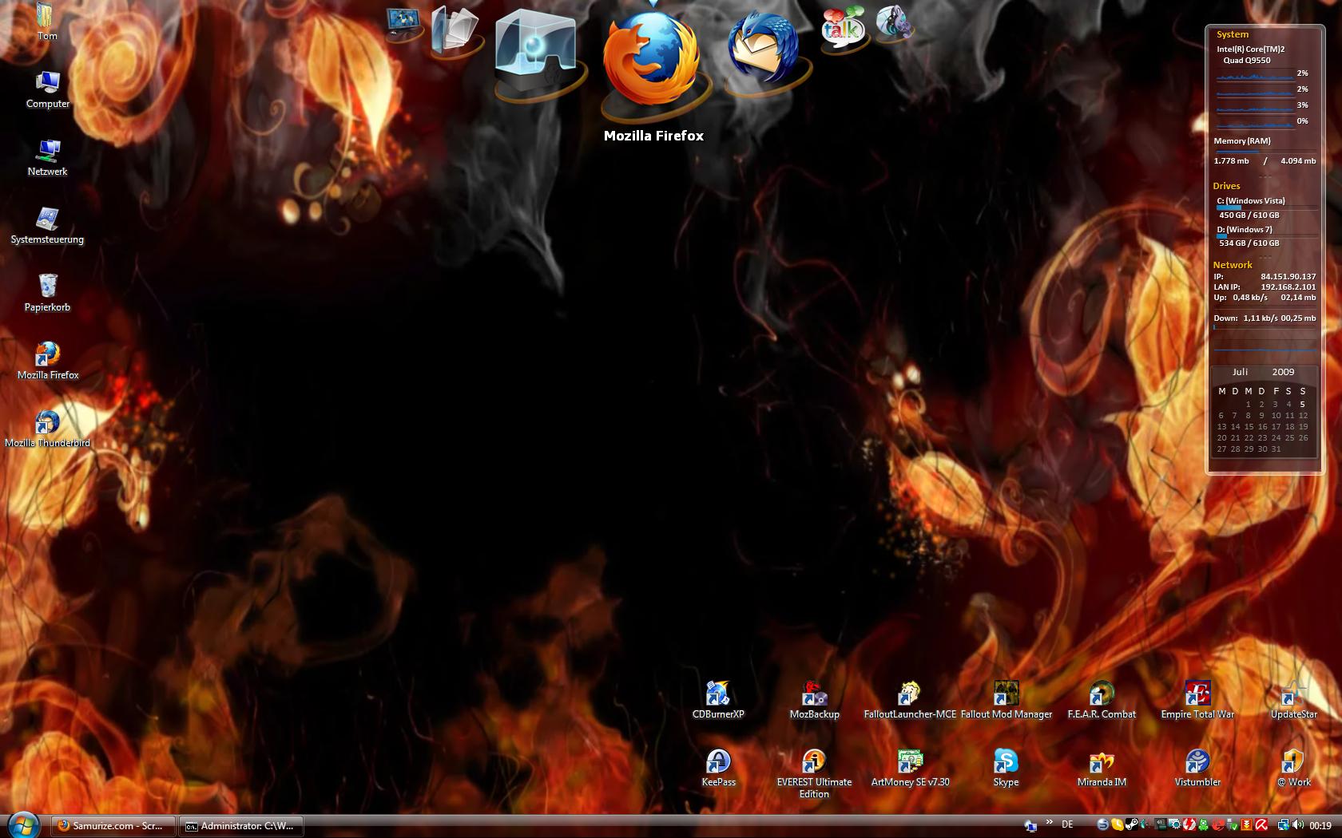Click the Network heading in the widget

coord(1233,265)
